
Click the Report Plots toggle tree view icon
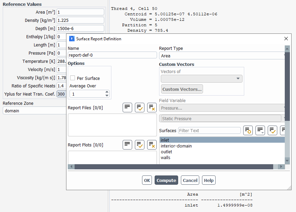tap(127, 145)
